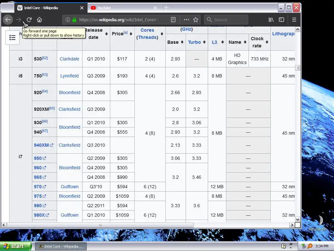Select the Recycle Bin desktop icon
The image size is (334, 251).
click(x=318, y=223)
